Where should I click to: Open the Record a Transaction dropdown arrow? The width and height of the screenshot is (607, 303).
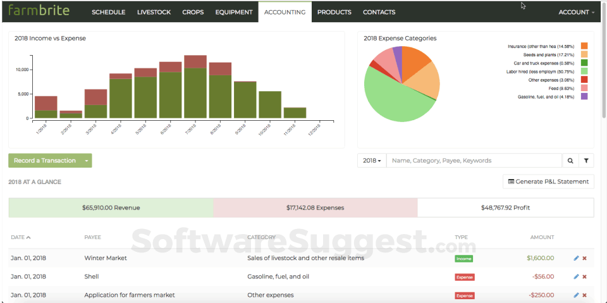pyautogui.click(x=87, y=161)
